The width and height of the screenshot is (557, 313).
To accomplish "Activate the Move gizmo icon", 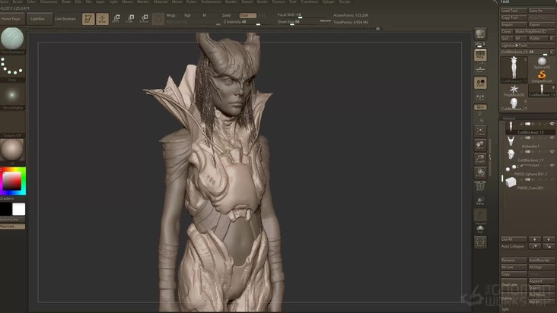I will 116,18.
